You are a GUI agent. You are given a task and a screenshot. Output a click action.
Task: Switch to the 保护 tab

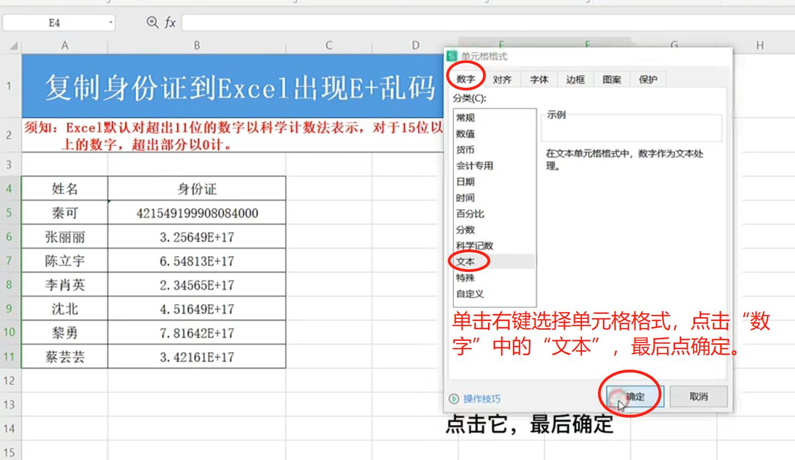pos(648,79)
